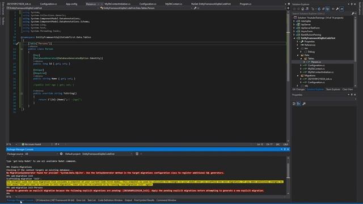Click the No issues found indicator
This screenshot has height=204, width=363.
click(x=31, y=144)
